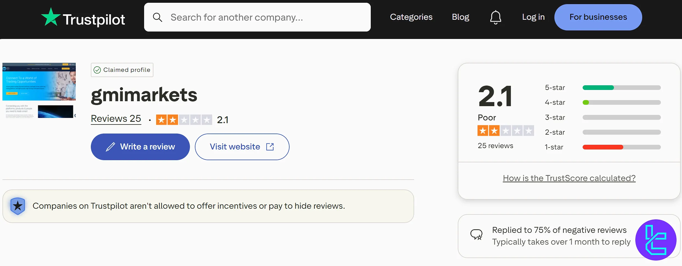Open the notifications bell
Viewport: 682px width, 266px height.
tap(495, 17)
